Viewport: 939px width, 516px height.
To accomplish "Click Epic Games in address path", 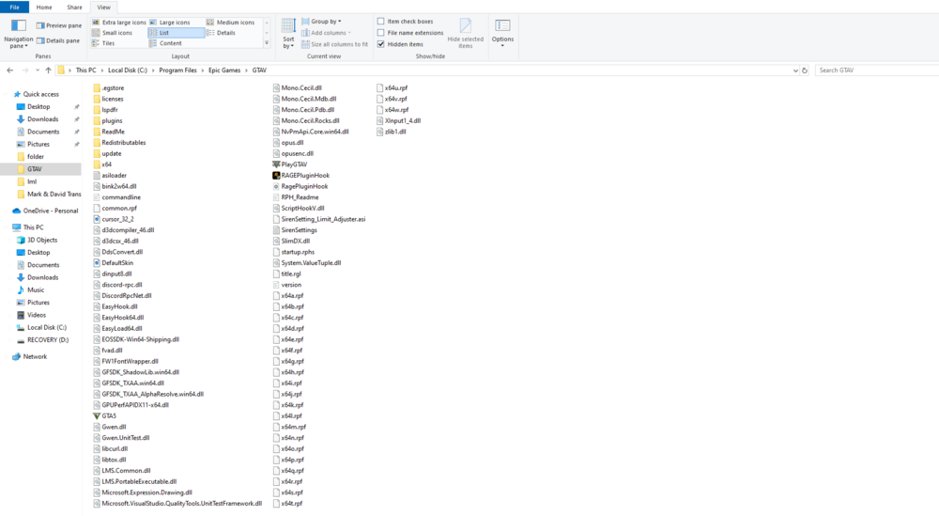I will click(x=224, y=70).
